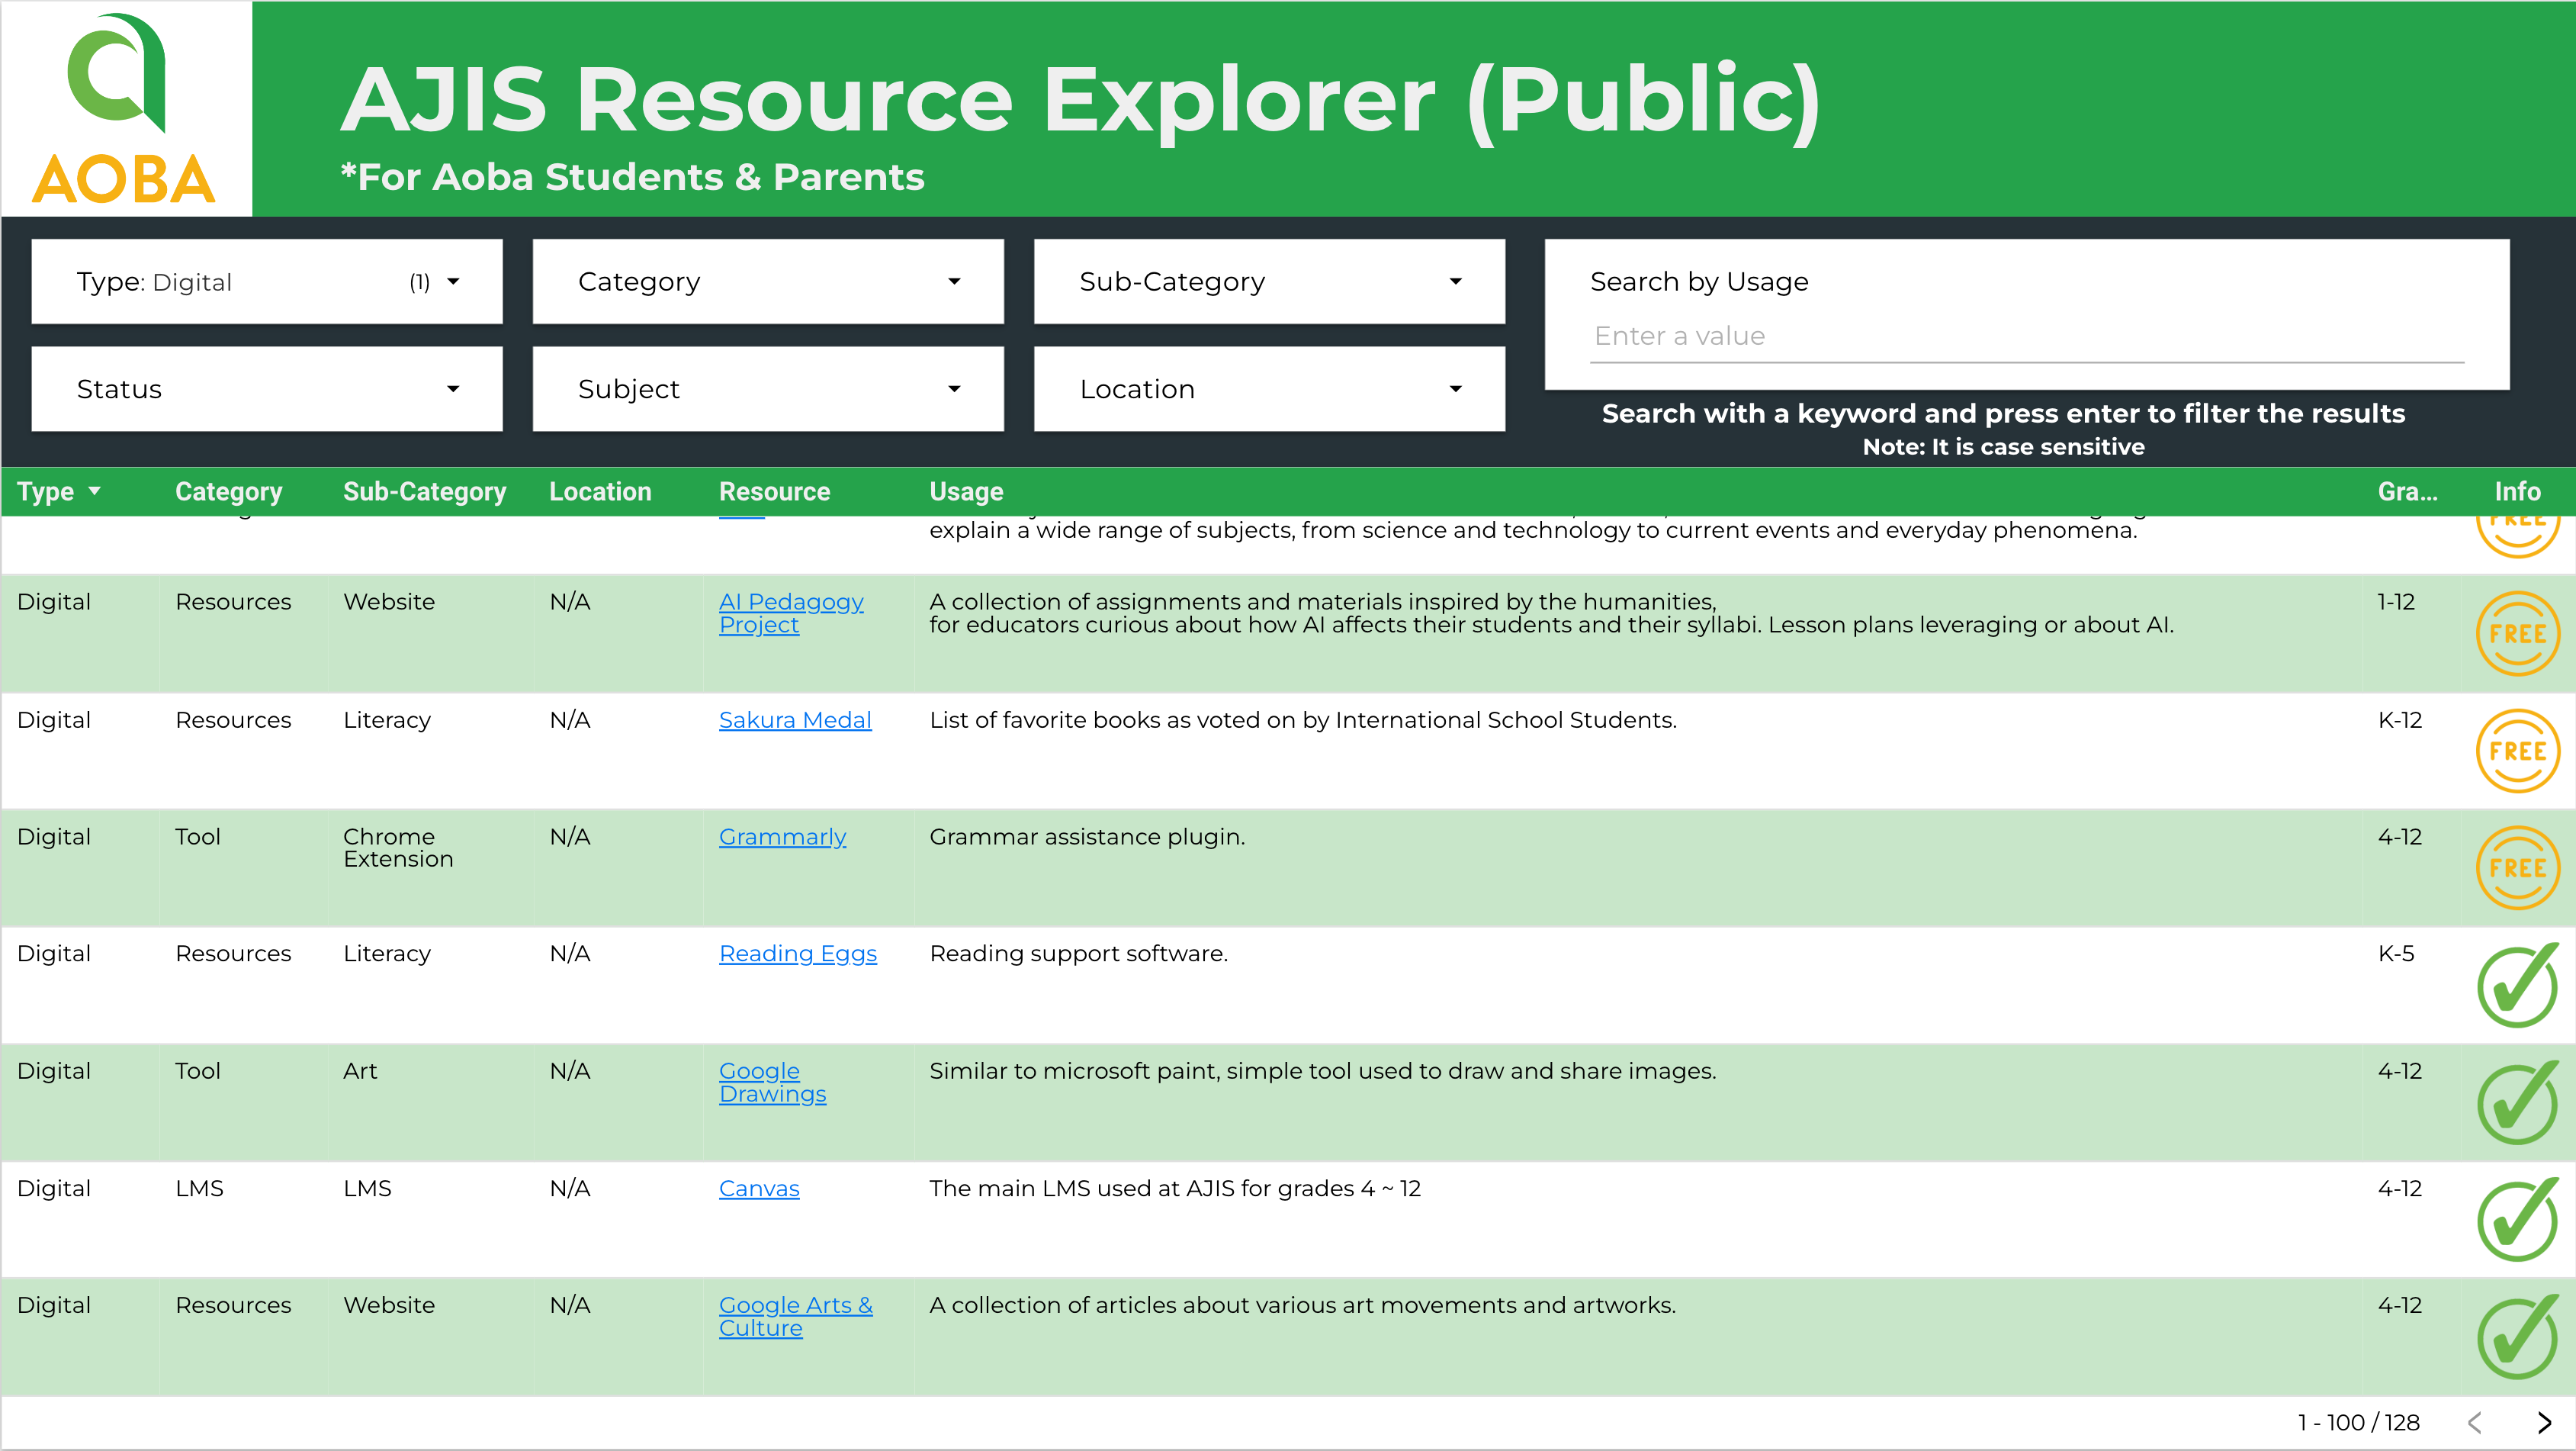This screenshot has width=2576, height=1451.
Task: Click FREE badge in Grammarly row
Action: tap(2517, 867)
